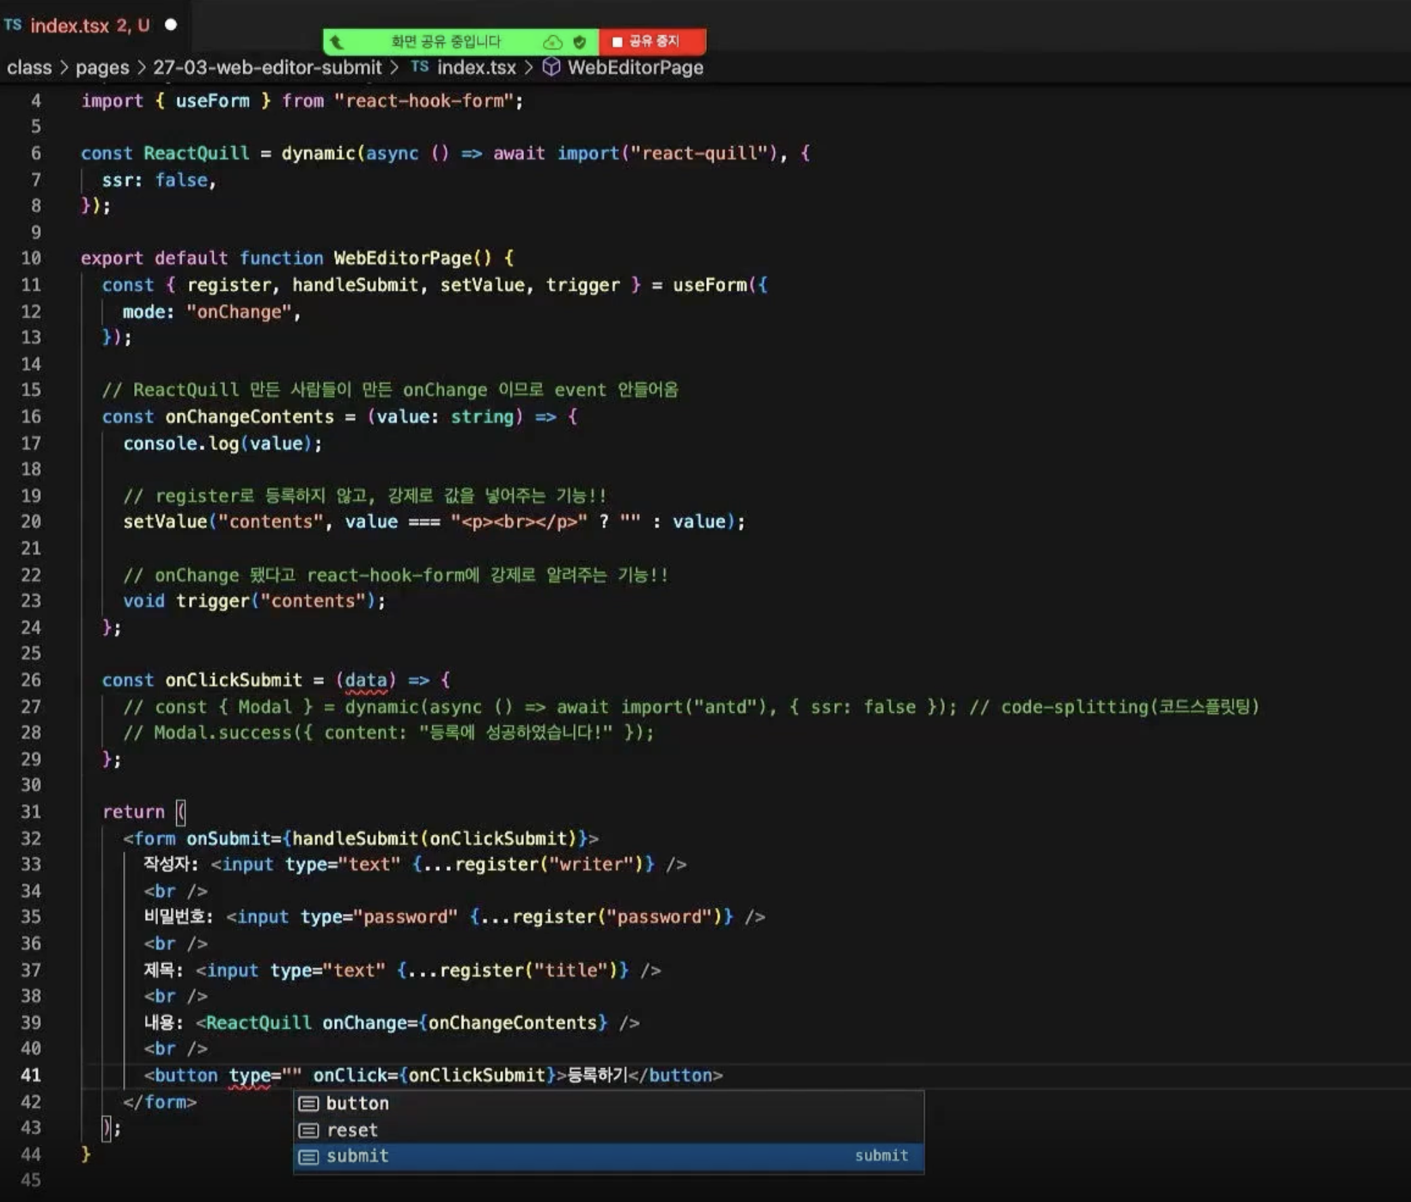Viewport: 1411px width, 1202px height.
Task: Click line number 26 in the gutter
Action: [x=30, y=680]
